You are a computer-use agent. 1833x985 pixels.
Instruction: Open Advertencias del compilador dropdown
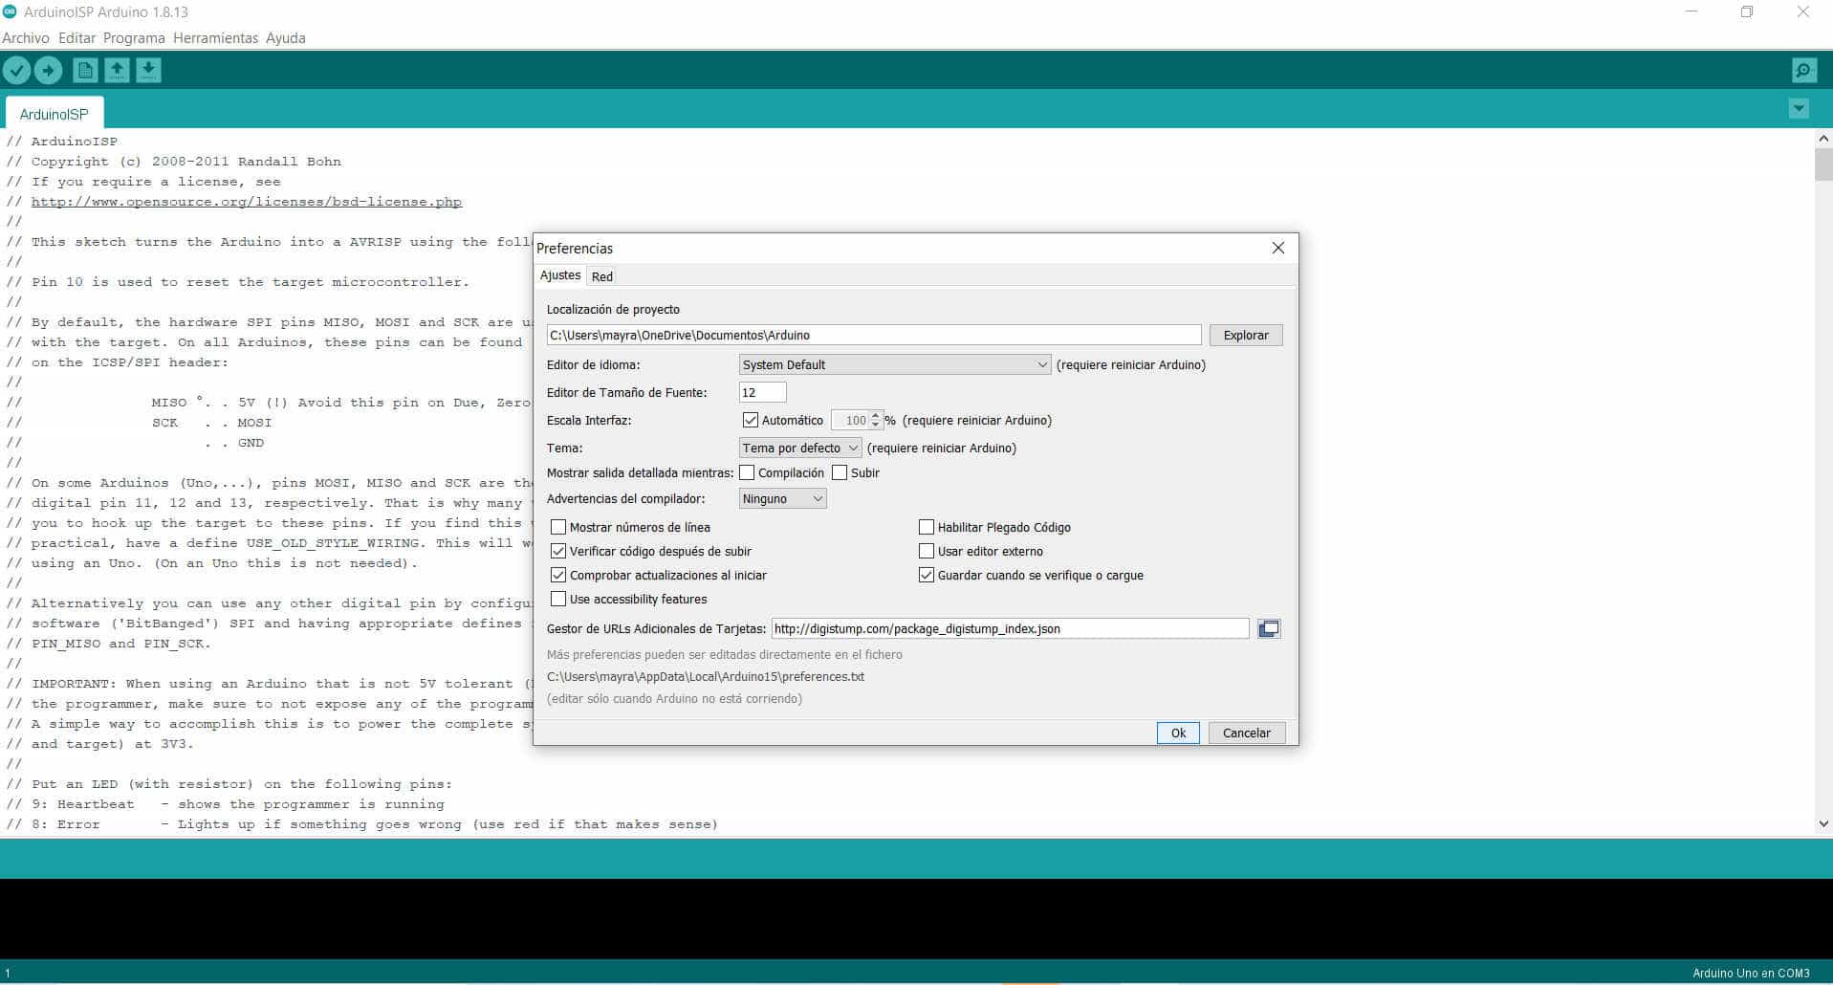782,498
